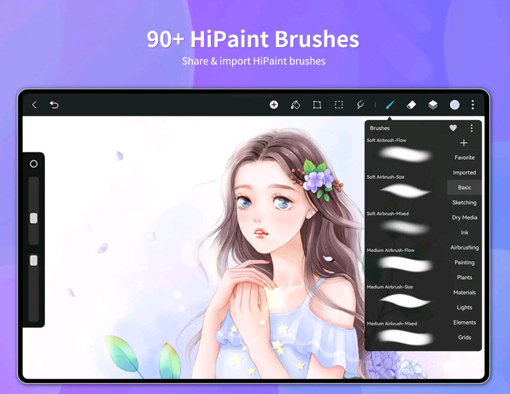The width and height of the screenshot is (510, 394).
Task: Choose the Soft Airbrush-Mixed brush preview
Action: [405, 228]
